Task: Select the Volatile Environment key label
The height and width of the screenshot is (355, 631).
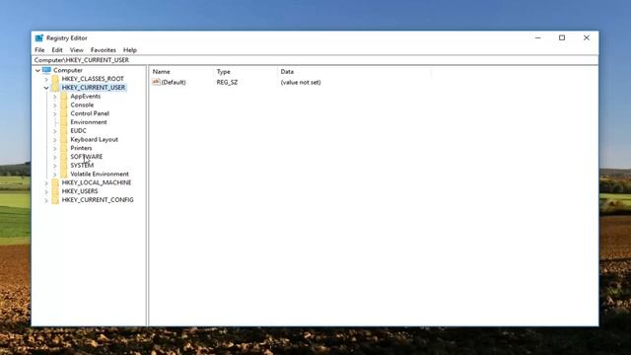Action: tap(100, 174)
